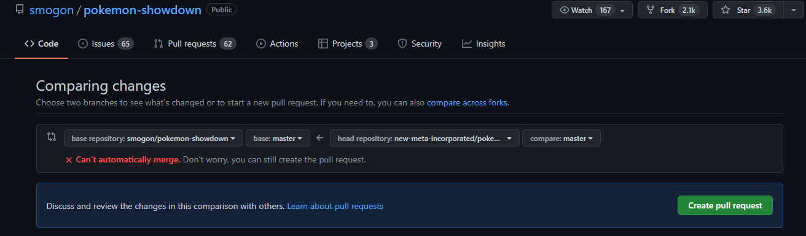Click the Can't automatically merge message

128,159
